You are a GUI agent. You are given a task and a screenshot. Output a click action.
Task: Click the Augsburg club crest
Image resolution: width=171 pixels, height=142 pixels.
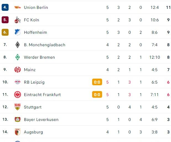[17, 132]
